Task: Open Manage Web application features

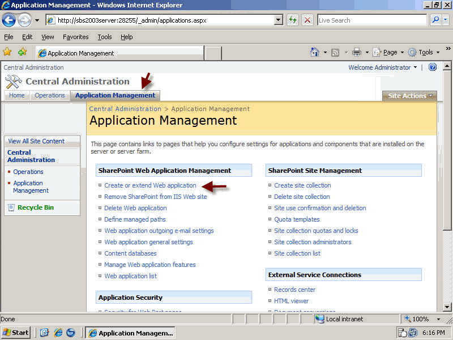Action: (x=150, y=265)
